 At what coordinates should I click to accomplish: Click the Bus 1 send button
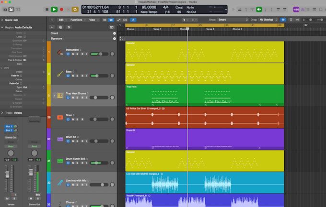click(9, 126)
